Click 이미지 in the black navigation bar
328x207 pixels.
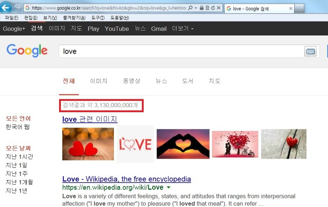pyautogui.click(x=57, y=28)
